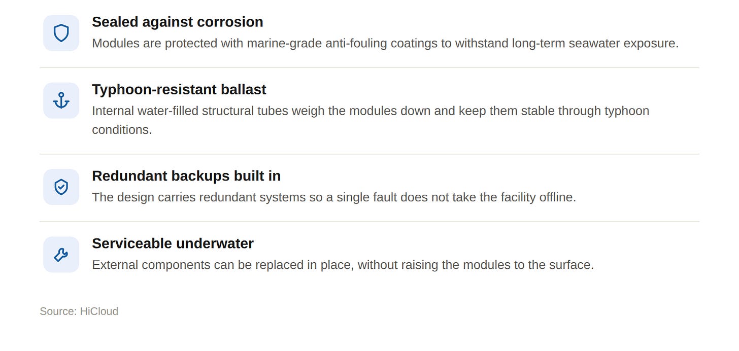The image size is (739, 351).
Task: Click the word HiCloud in source line
Action: pos(99,311)
